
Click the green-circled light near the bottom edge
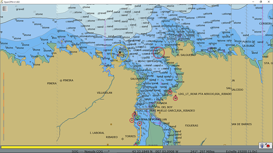pyautogui.click(x=138, y=143)
